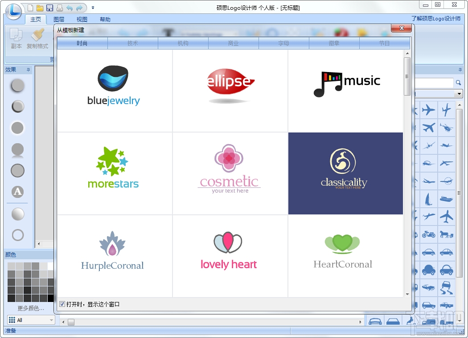Choose the morestars logo template
The image size is (468, 338).
pyautogui.click(x=115, y=173)
